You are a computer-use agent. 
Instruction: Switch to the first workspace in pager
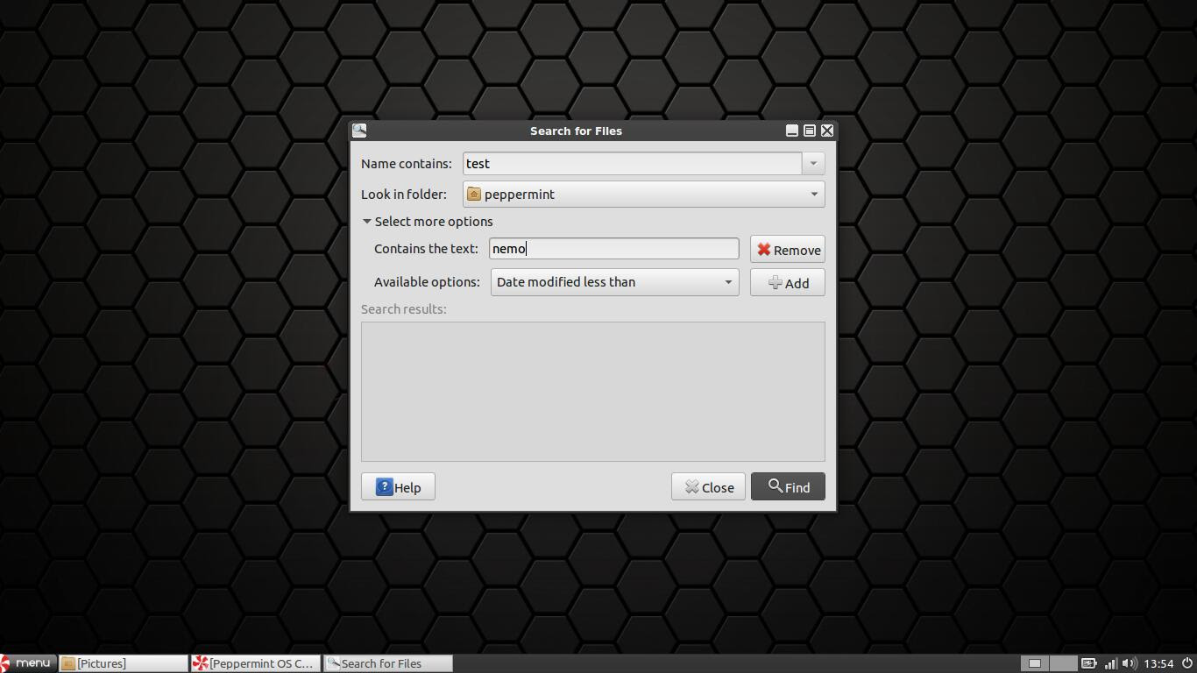click(x=1034, y=663)
